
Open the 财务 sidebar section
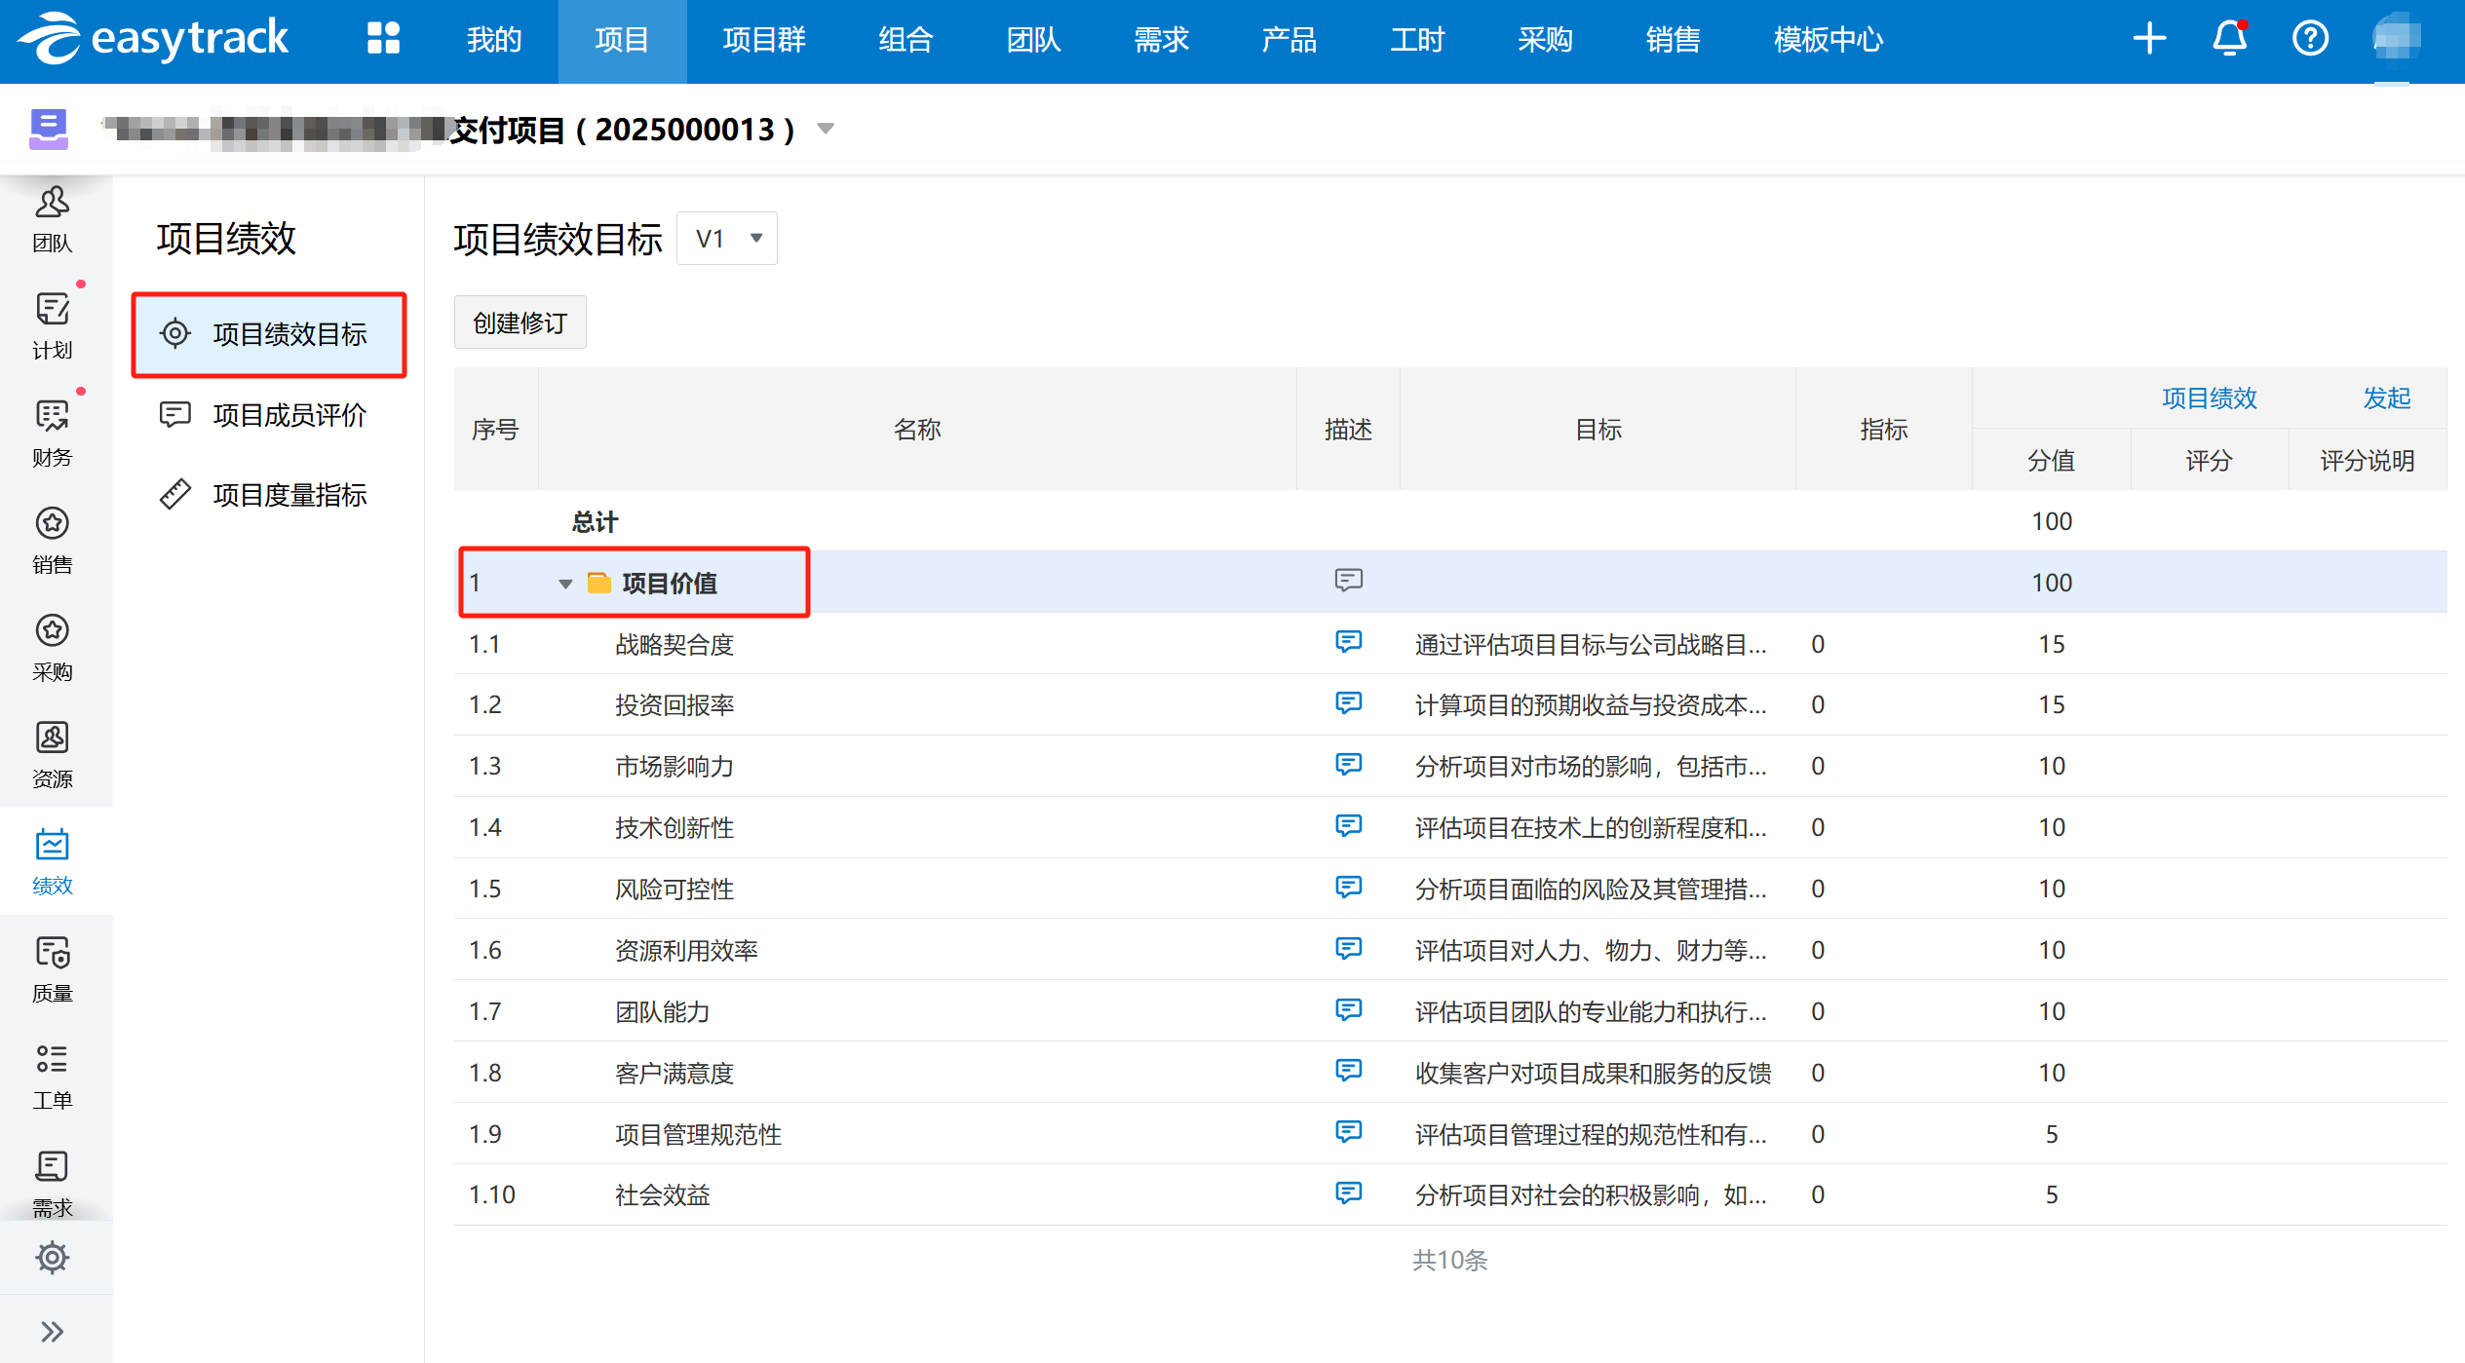[53, 433]
